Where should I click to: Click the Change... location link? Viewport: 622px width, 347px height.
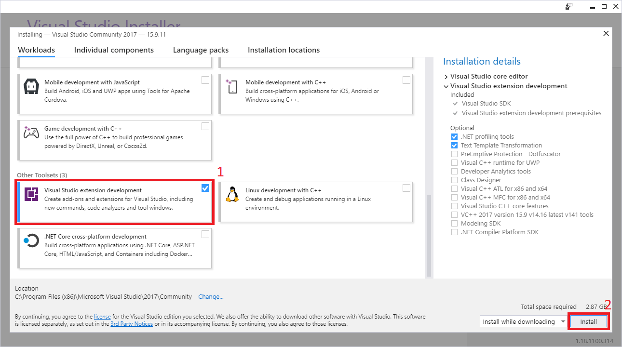211,297
